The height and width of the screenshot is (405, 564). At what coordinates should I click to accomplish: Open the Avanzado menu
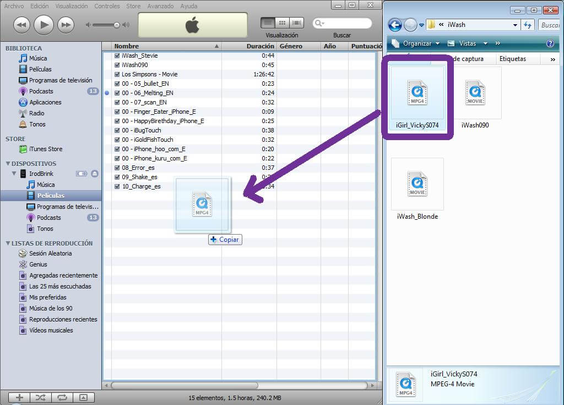[160, 5]
